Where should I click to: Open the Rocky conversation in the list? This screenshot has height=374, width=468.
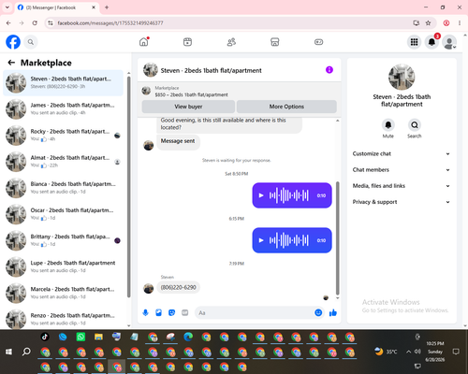tap(63, 136)
